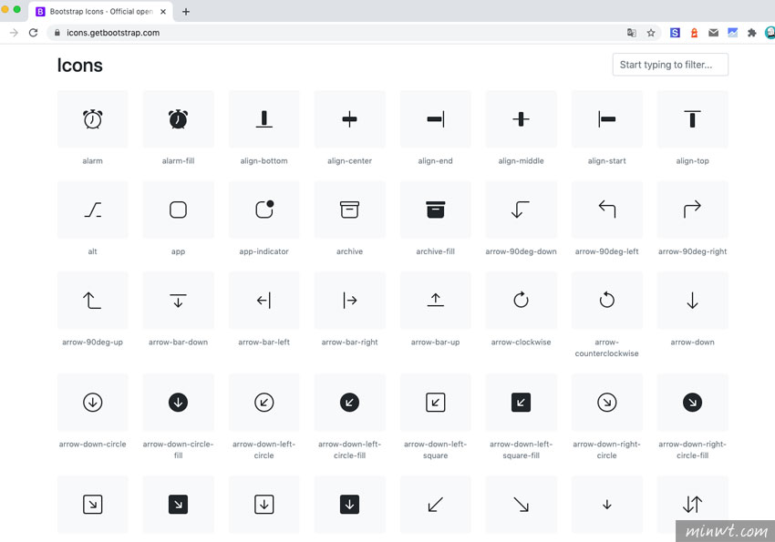Pick the arrow-down-left-circle-fill icon
The height and width of the screenshot is (542, 775).
(349, 403)
